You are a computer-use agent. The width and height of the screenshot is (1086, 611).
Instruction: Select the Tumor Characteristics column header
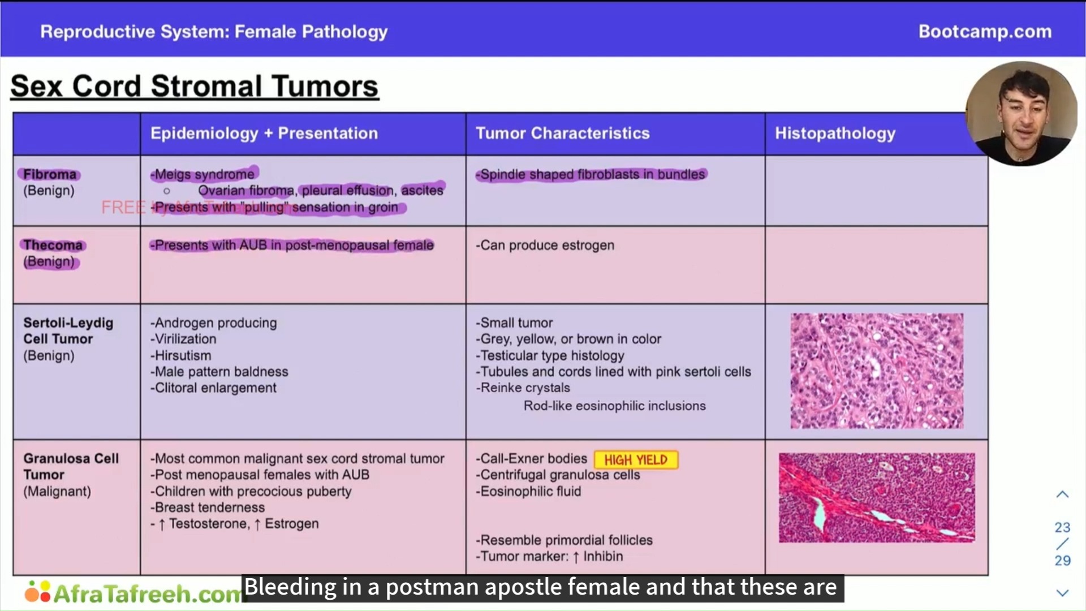point(563,133)
